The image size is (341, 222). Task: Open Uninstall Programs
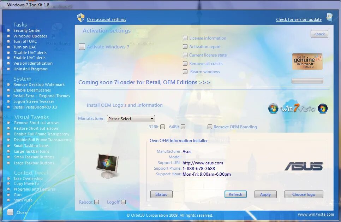point(30,69)
